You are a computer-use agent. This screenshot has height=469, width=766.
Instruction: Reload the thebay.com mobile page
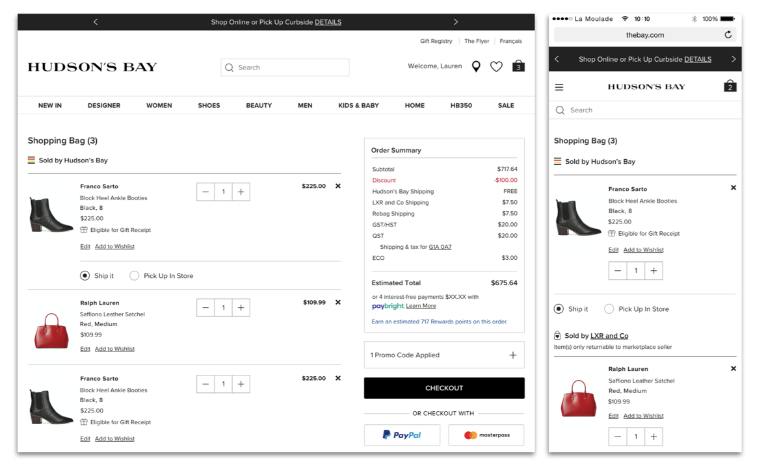pyautogui.click(x=728, y=34)
